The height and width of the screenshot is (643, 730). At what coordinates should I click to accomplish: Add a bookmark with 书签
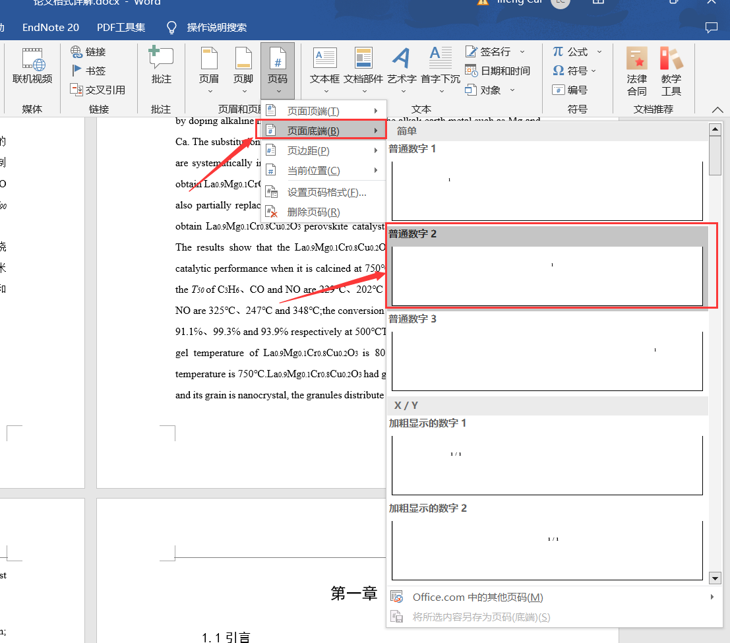click(x=88, y=71)
